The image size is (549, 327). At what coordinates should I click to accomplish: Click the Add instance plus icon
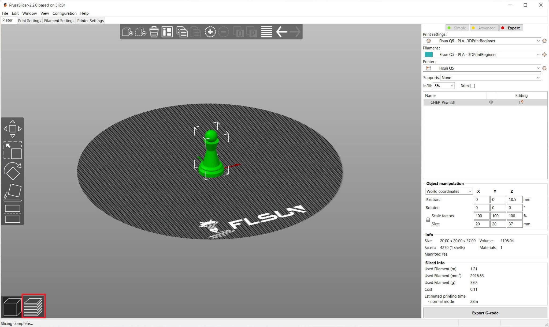pyautogui.click(x=210, y=32)
